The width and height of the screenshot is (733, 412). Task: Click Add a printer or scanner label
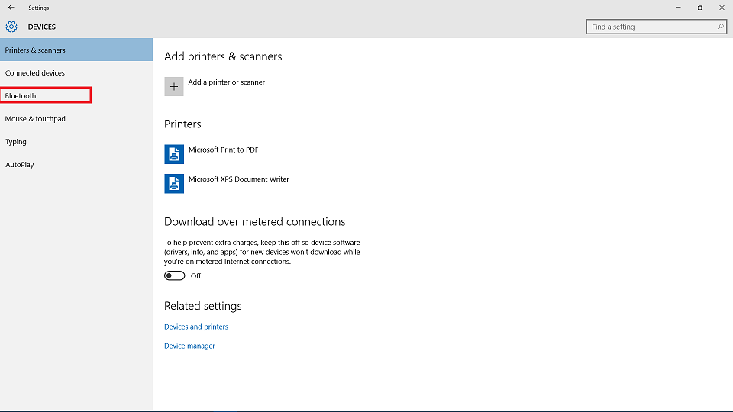(226, 82)
